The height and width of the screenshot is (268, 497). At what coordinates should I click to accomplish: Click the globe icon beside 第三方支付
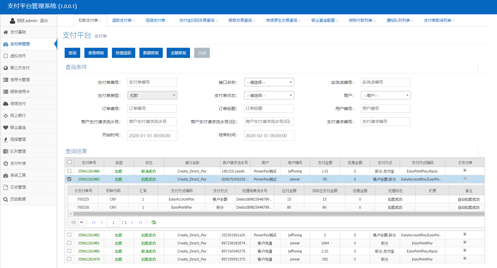tap(6, 68)
